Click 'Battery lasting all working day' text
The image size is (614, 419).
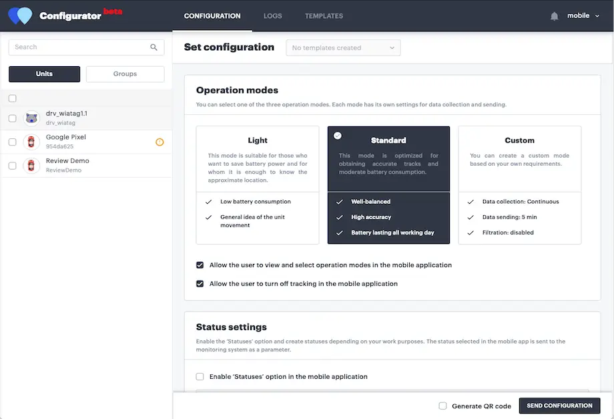click(x=392, y=233)
